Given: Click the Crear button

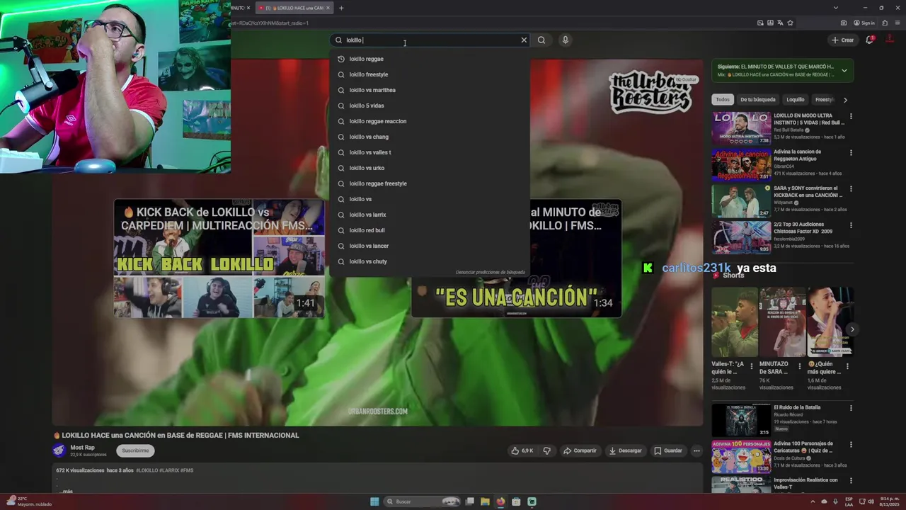Looking at the screenshot, I should click(x=843, y=40).
